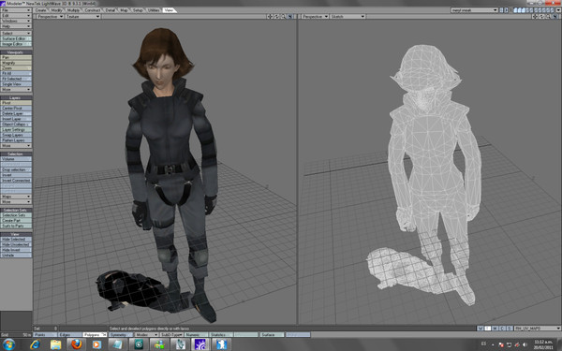Toggle the S selection map button at bottom right
Viewport: 562px width, 351px height.
(x=510, y=329)
